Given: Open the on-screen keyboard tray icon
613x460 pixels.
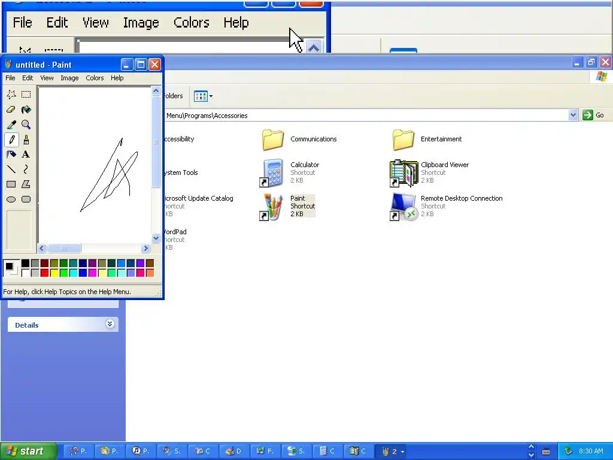Looking at the screenshot, I should click(x=546, y=452).
